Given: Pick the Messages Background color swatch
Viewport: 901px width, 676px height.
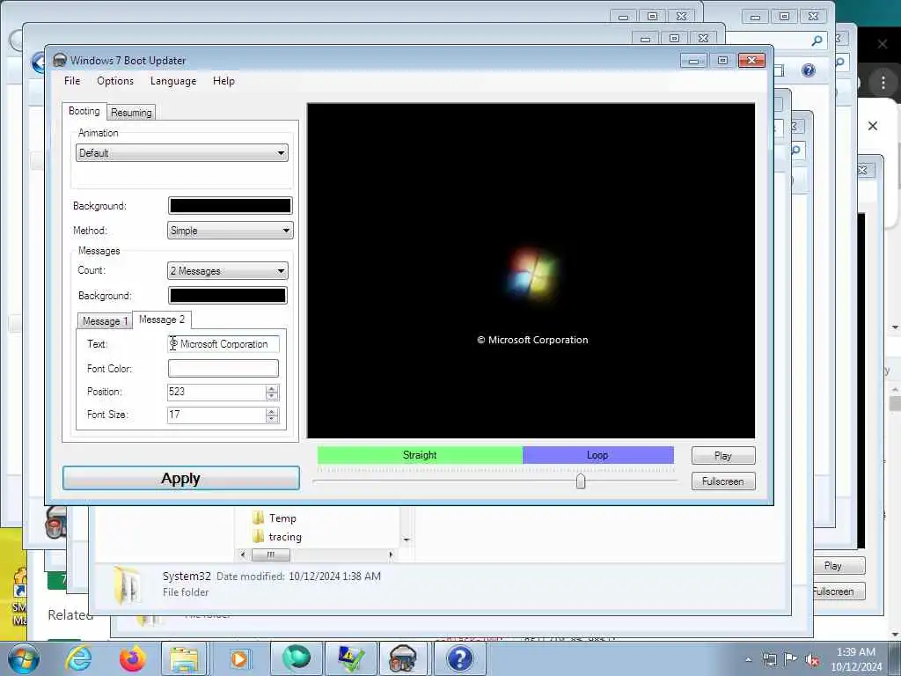Looking at the screenshot, I should pyautogui.click(x=228, y=296).
